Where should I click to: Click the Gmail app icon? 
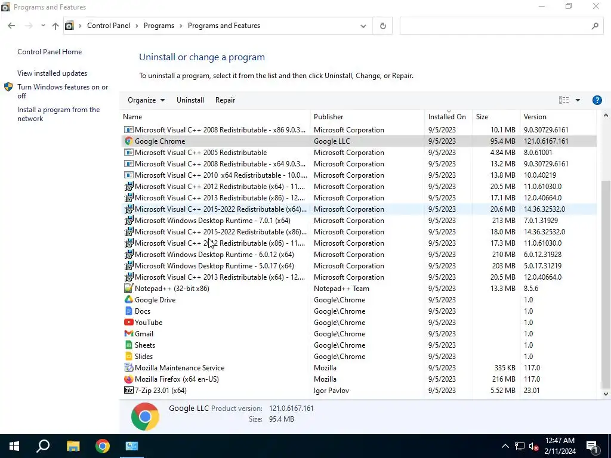(128, 333)
